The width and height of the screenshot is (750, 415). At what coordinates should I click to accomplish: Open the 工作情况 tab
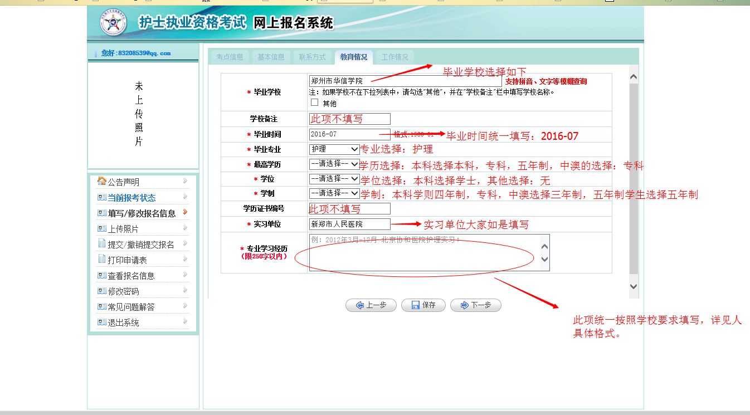pos(395,57)
